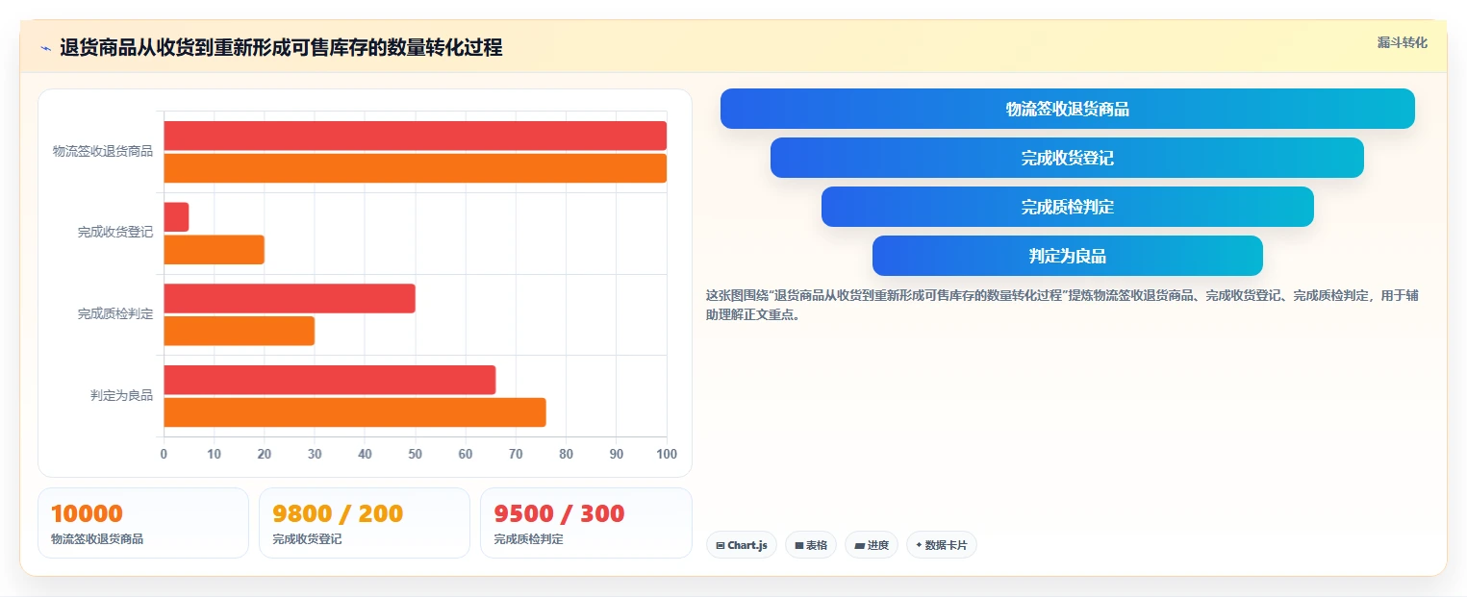The width and height of the screenshot is (1467, 597).
Task: Click the 物流签收退货商品 caption under 10000
Action: click(97, 539)
